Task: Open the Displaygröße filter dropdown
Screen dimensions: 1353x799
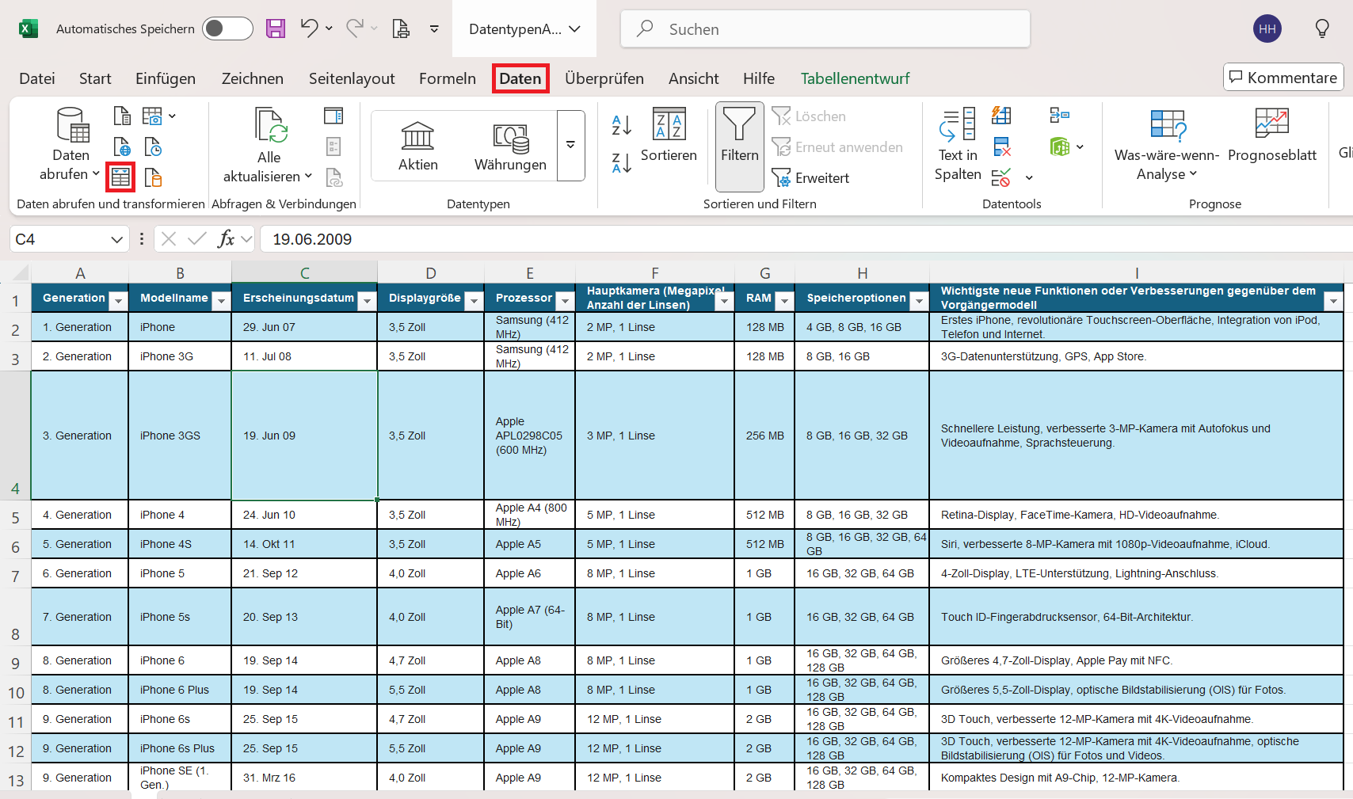Action: click(474, 301)
